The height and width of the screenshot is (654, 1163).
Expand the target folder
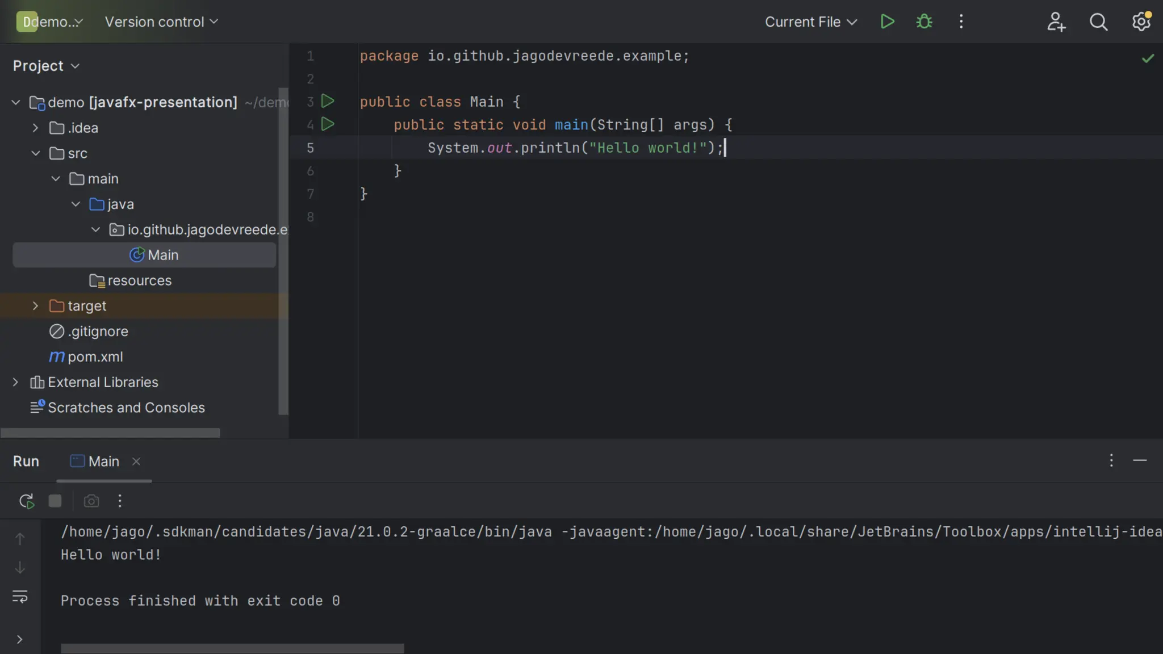click(35, 306)
